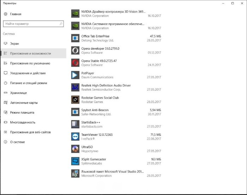Screen dimensions: 247x195
Task: Click the red Opera Stable icon
Action: pos(75,63)
